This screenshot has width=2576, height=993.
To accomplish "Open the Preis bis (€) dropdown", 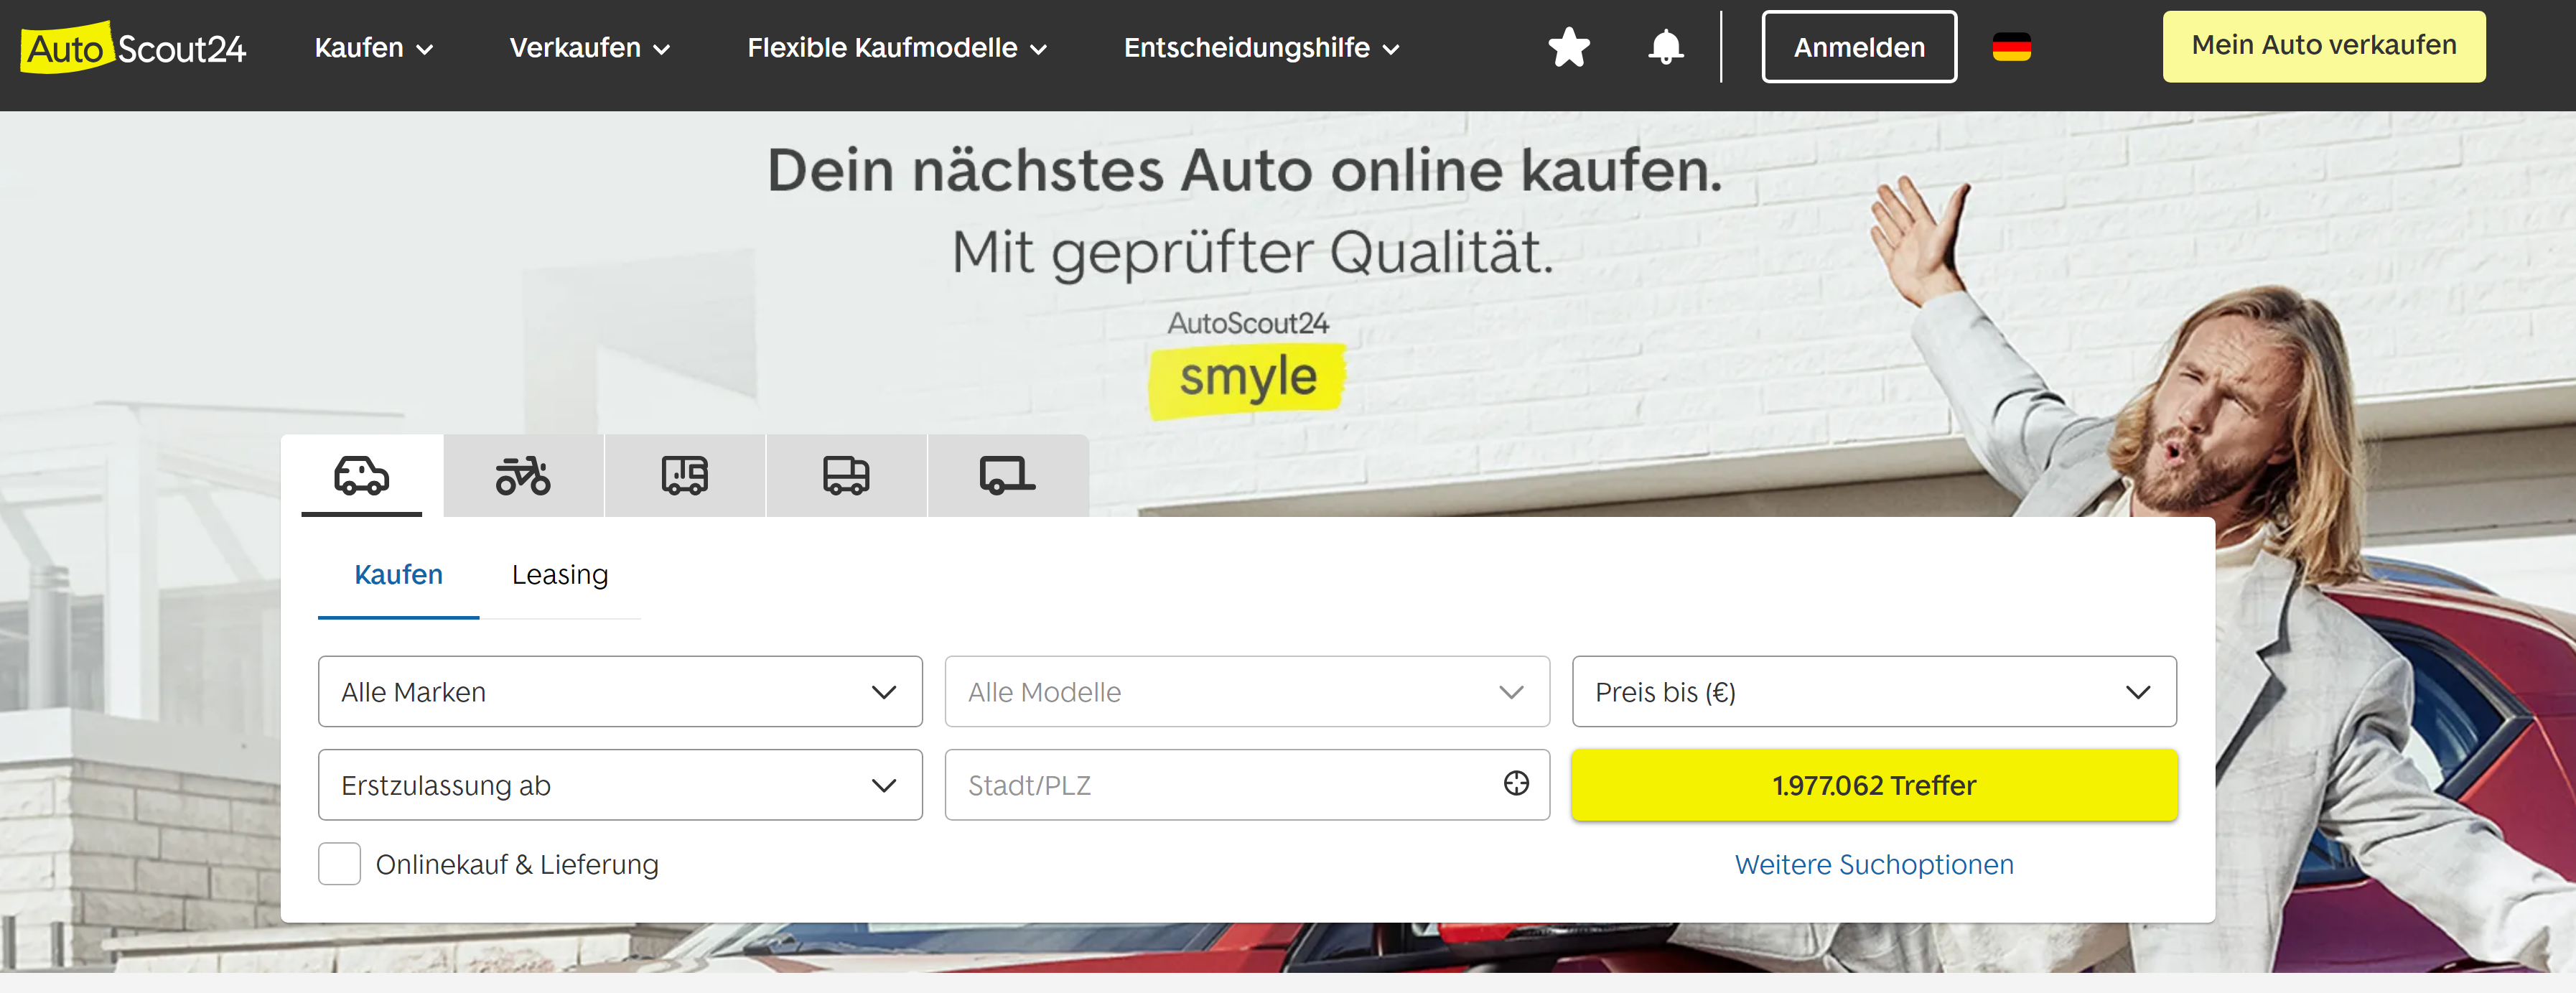I will tap(1874, 692).
